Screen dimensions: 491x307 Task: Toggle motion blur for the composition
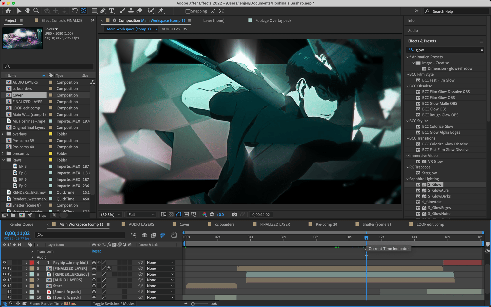pos(162,235)
